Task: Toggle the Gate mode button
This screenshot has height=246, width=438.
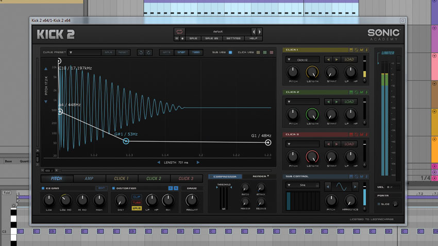Action: (167, 52)
